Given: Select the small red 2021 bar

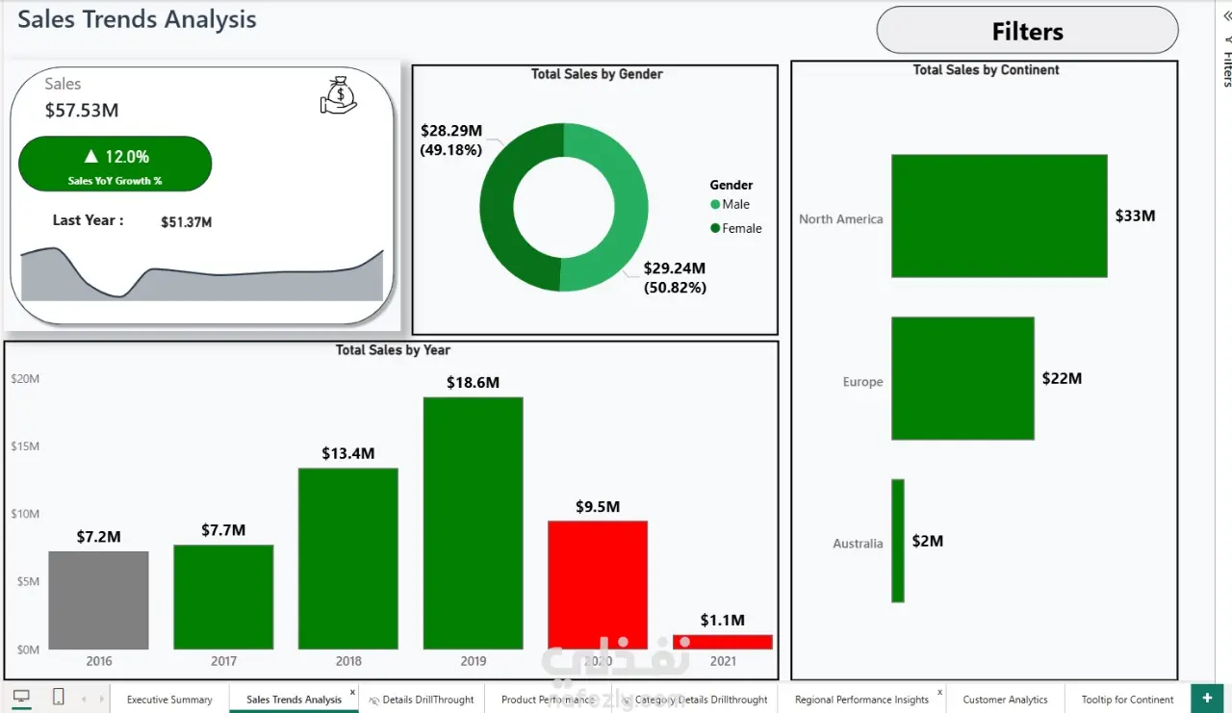Looking at the screenshot, I should (723, 642).
